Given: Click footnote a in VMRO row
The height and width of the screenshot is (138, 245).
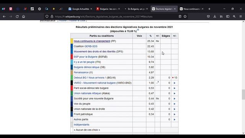Looking at the screenshot, I should pos(158,82).
